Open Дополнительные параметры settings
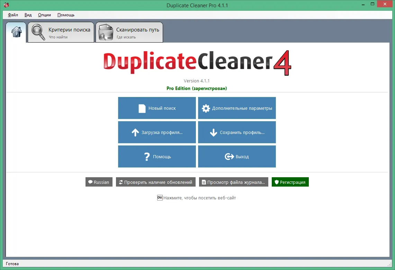Viewport: 395px width, 270px height. point(237,108)
